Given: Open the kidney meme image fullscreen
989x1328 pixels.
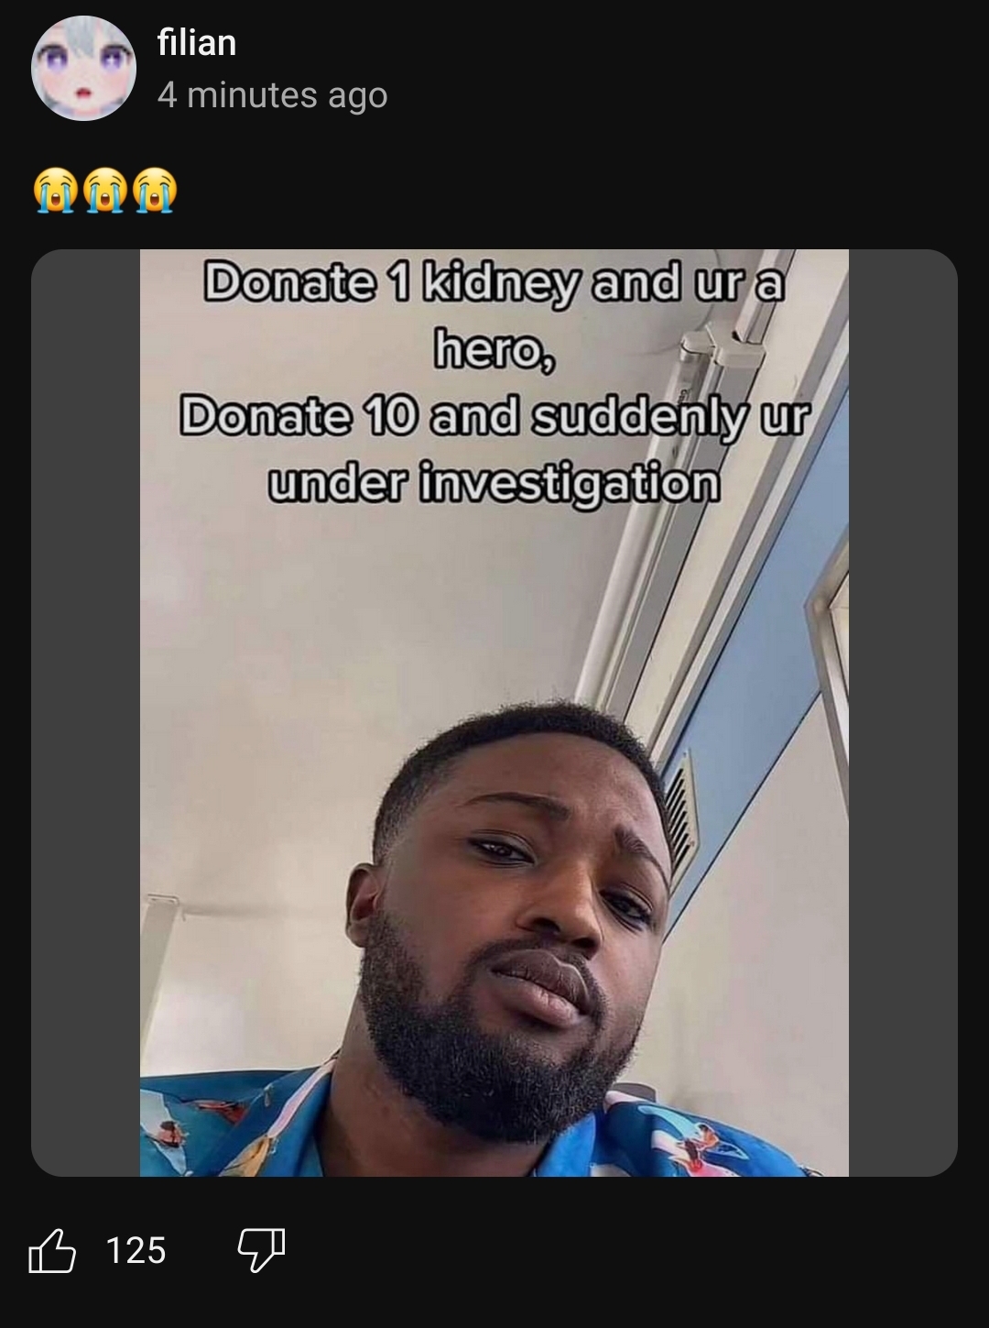Looking at the screenshot, I should [x=494, y=712].
